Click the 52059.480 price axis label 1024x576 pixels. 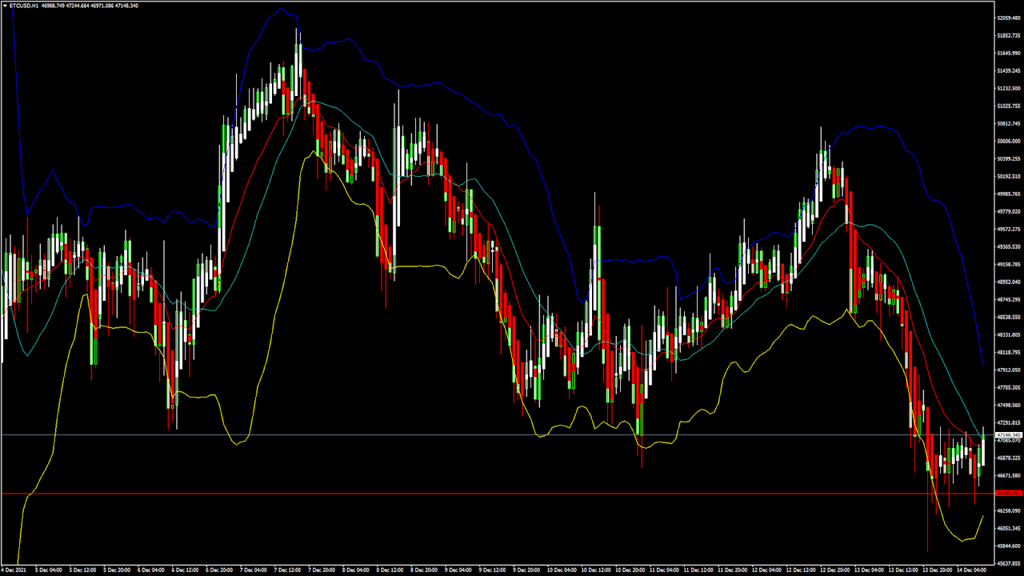(1008, 18)
